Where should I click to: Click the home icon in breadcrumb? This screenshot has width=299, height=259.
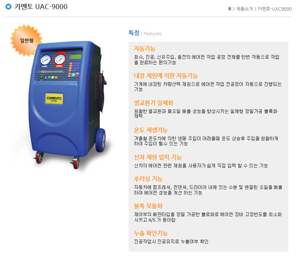pos(230,9)
